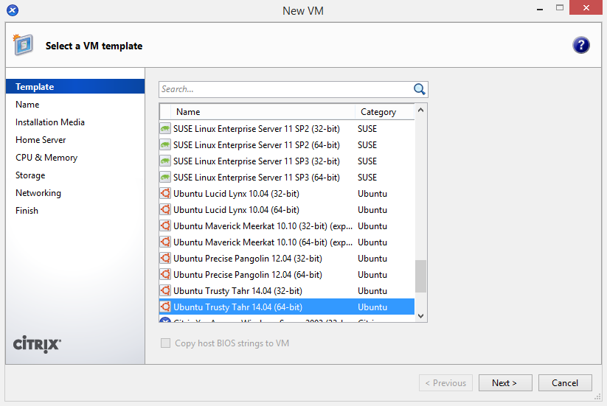The image size is (607, 406).
Task: Select SUSE Linux Enterprise Server 11 SP3 (64-bit) template
Action: tap(287, 178)
